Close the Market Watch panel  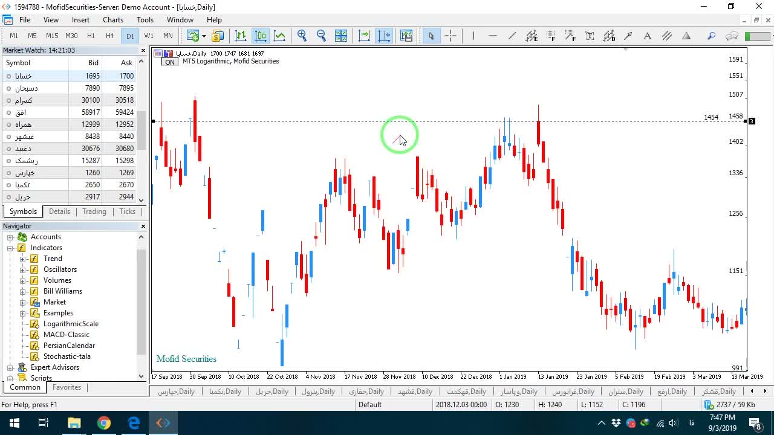pyautogui.click(x=143, y=50)
